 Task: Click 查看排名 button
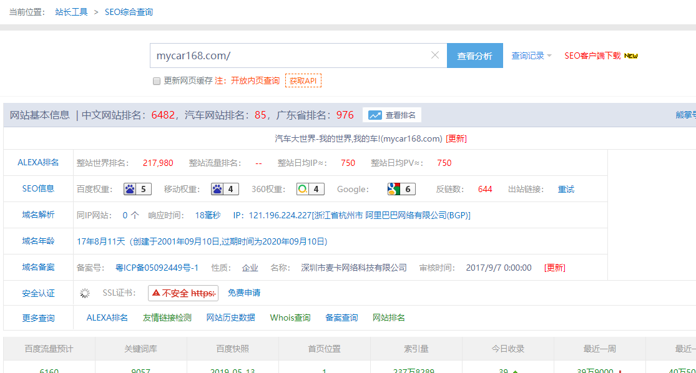click(391, 115)
